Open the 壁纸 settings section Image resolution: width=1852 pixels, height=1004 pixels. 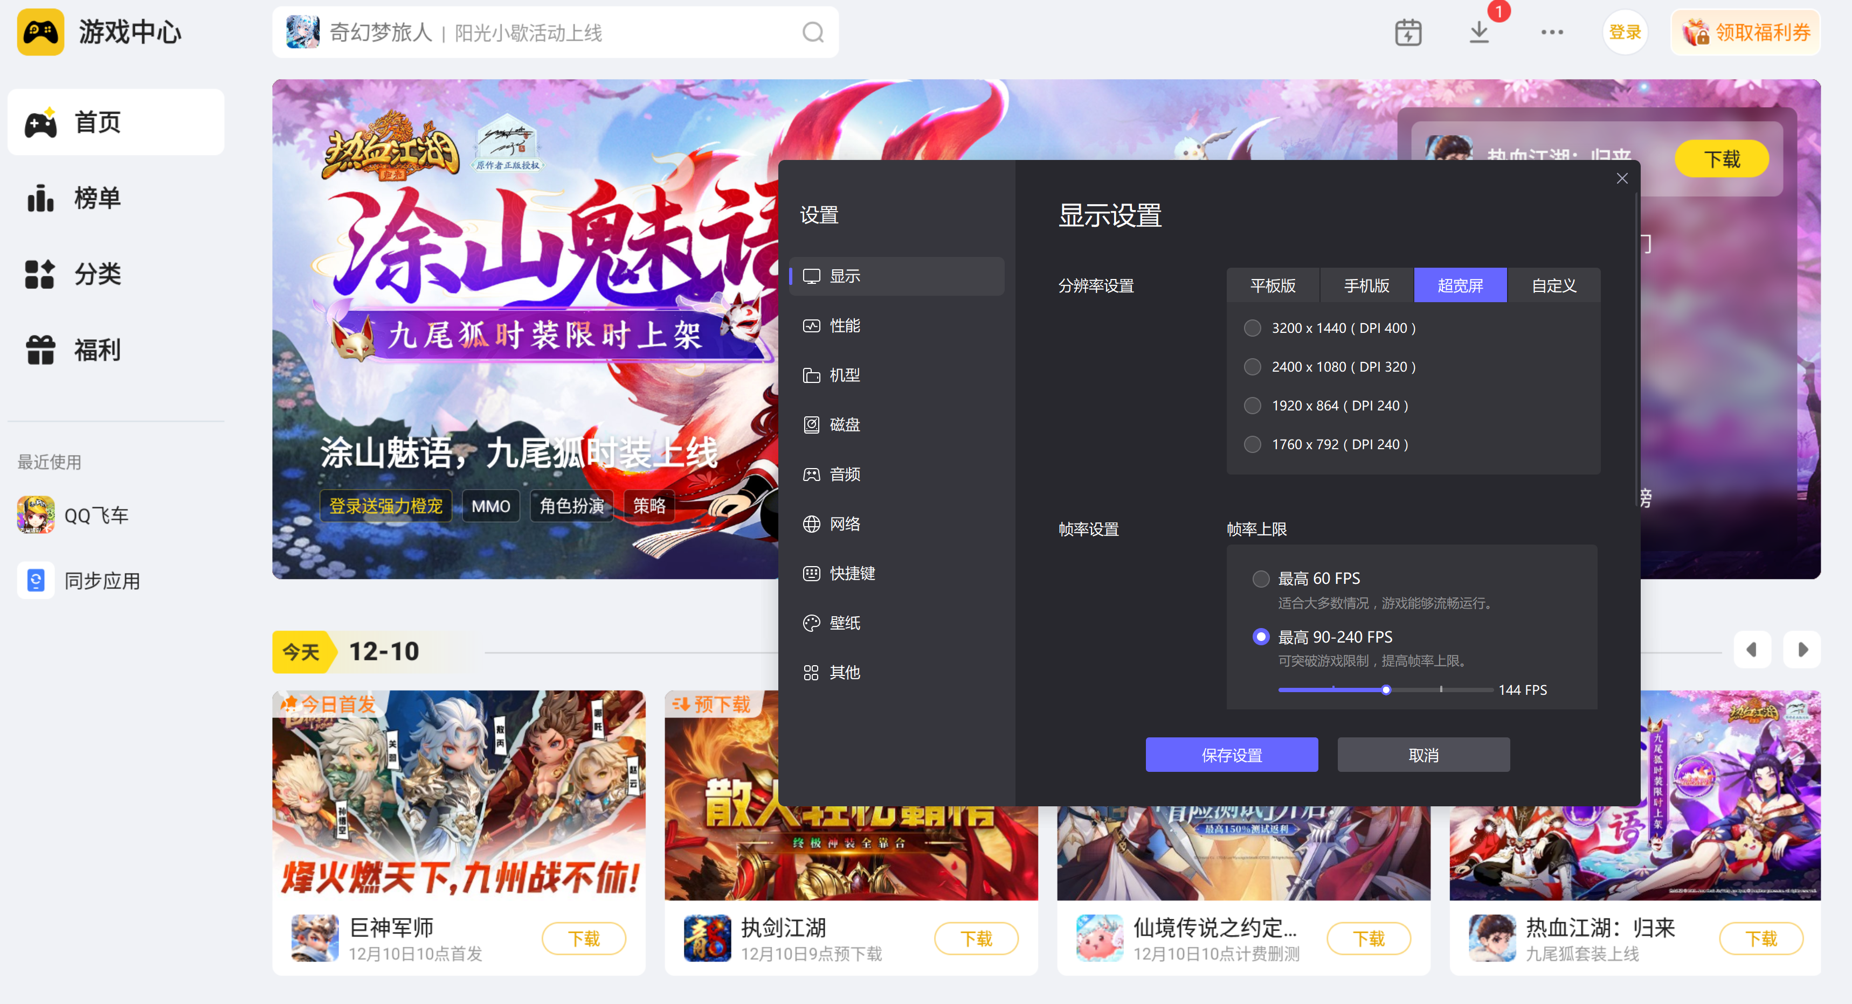click(846, 622)
